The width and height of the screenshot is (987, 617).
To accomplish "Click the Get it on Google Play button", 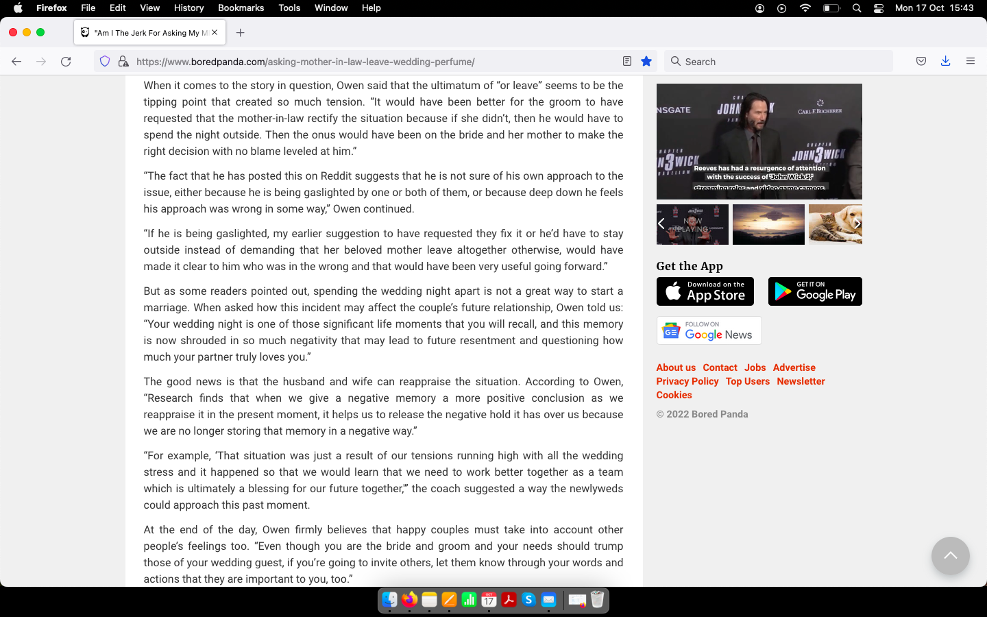I will click(x=814, y=291).
